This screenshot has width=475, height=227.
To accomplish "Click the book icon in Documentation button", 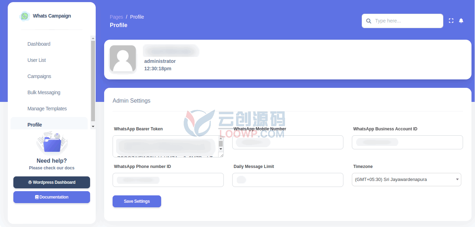I will (x=37, y=197).
